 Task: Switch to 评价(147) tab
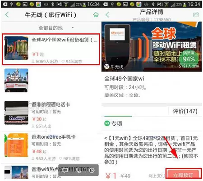185,111
